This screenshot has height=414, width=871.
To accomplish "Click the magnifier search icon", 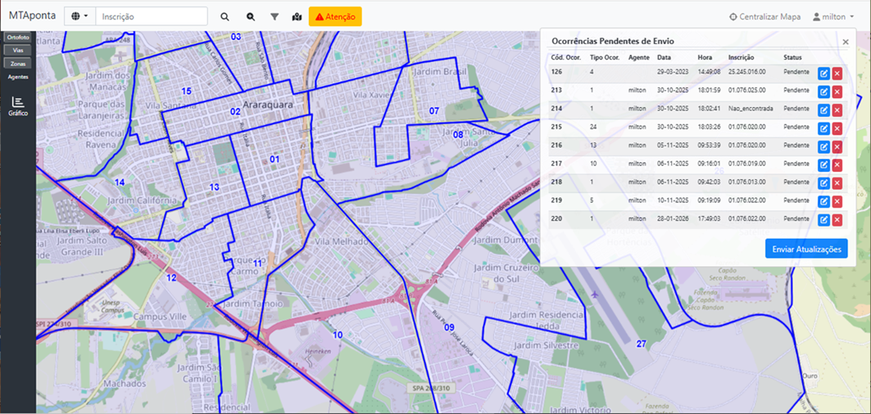I will (x=225, y=16).
